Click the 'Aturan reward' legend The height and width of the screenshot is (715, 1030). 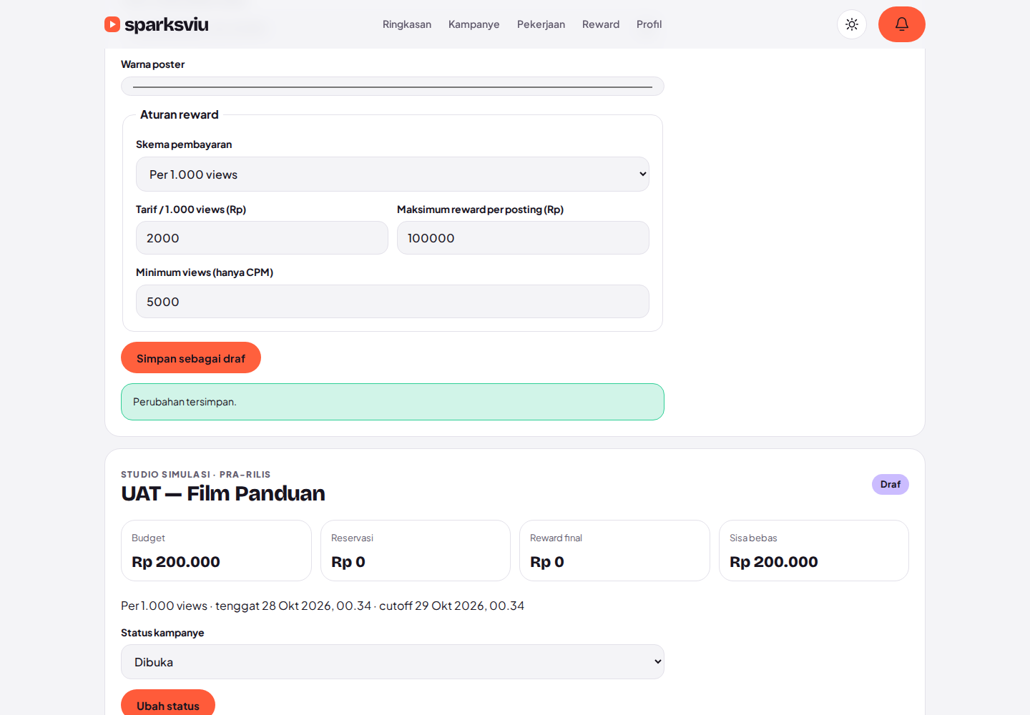180,114
